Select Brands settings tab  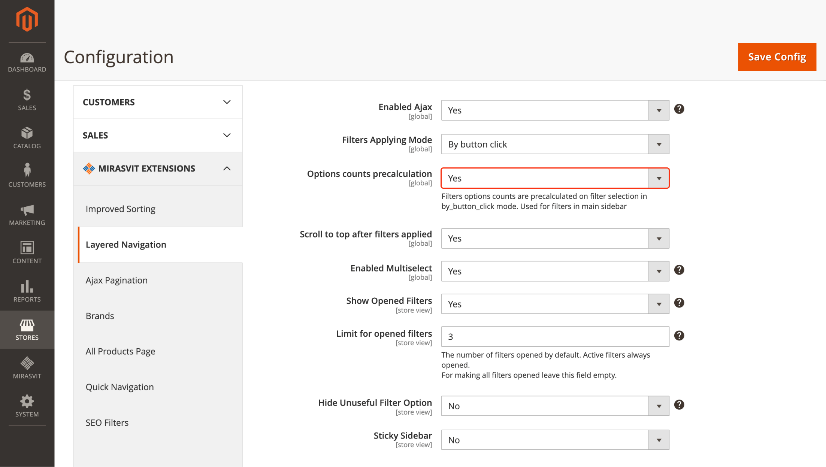coord(160,316)
